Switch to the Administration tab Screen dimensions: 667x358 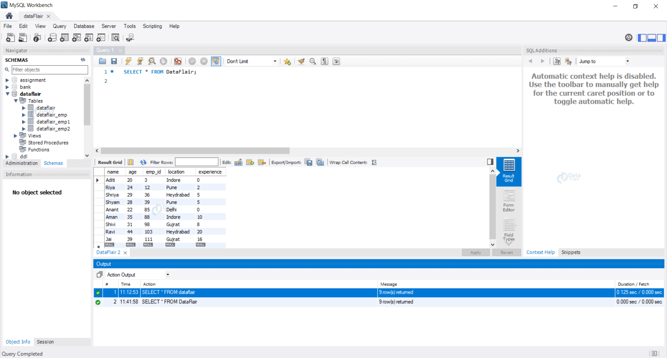point(22,163)
